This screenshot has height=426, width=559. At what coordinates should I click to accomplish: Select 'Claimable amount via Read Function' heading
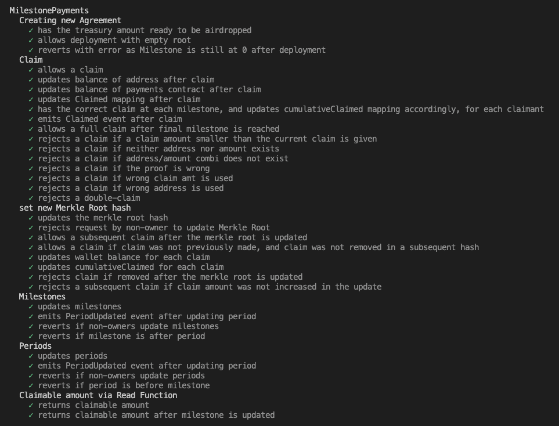[x=98, y=395]
